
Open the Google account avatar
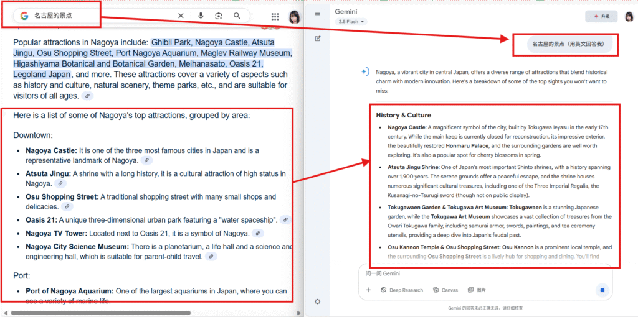tap(294, 17)
